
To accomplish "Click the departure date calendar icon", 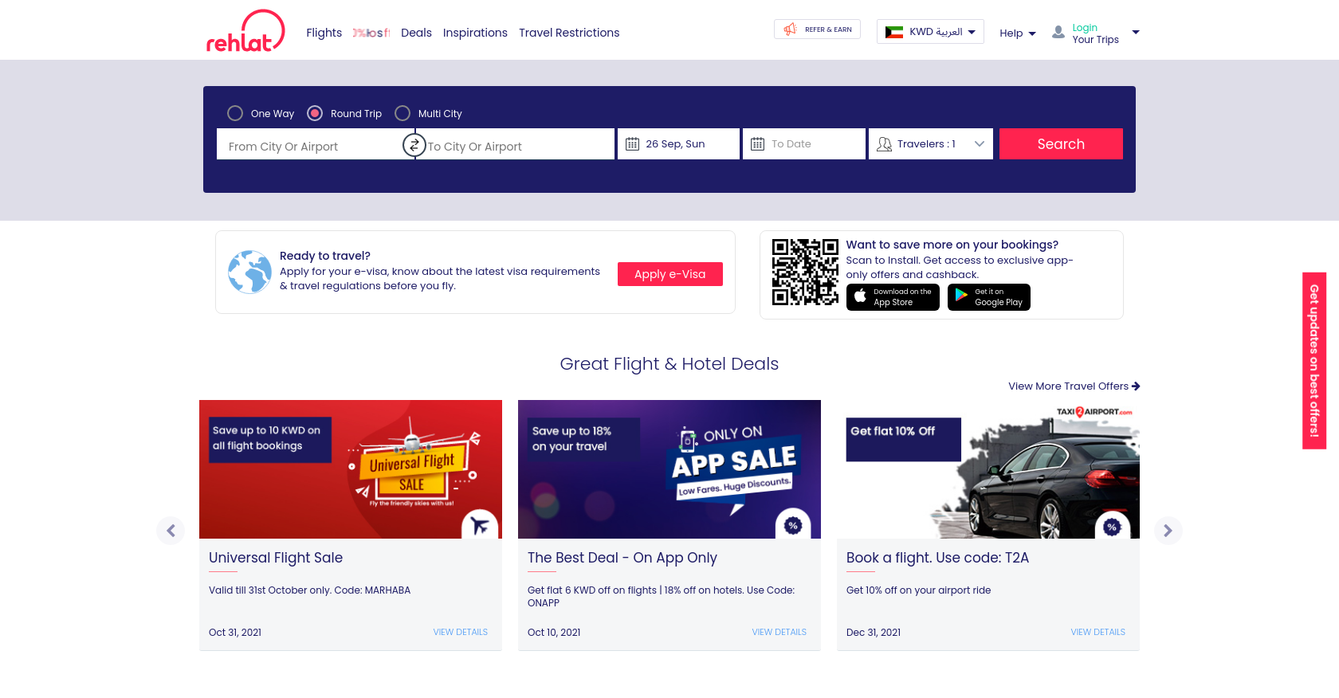I will coord(632,144).
